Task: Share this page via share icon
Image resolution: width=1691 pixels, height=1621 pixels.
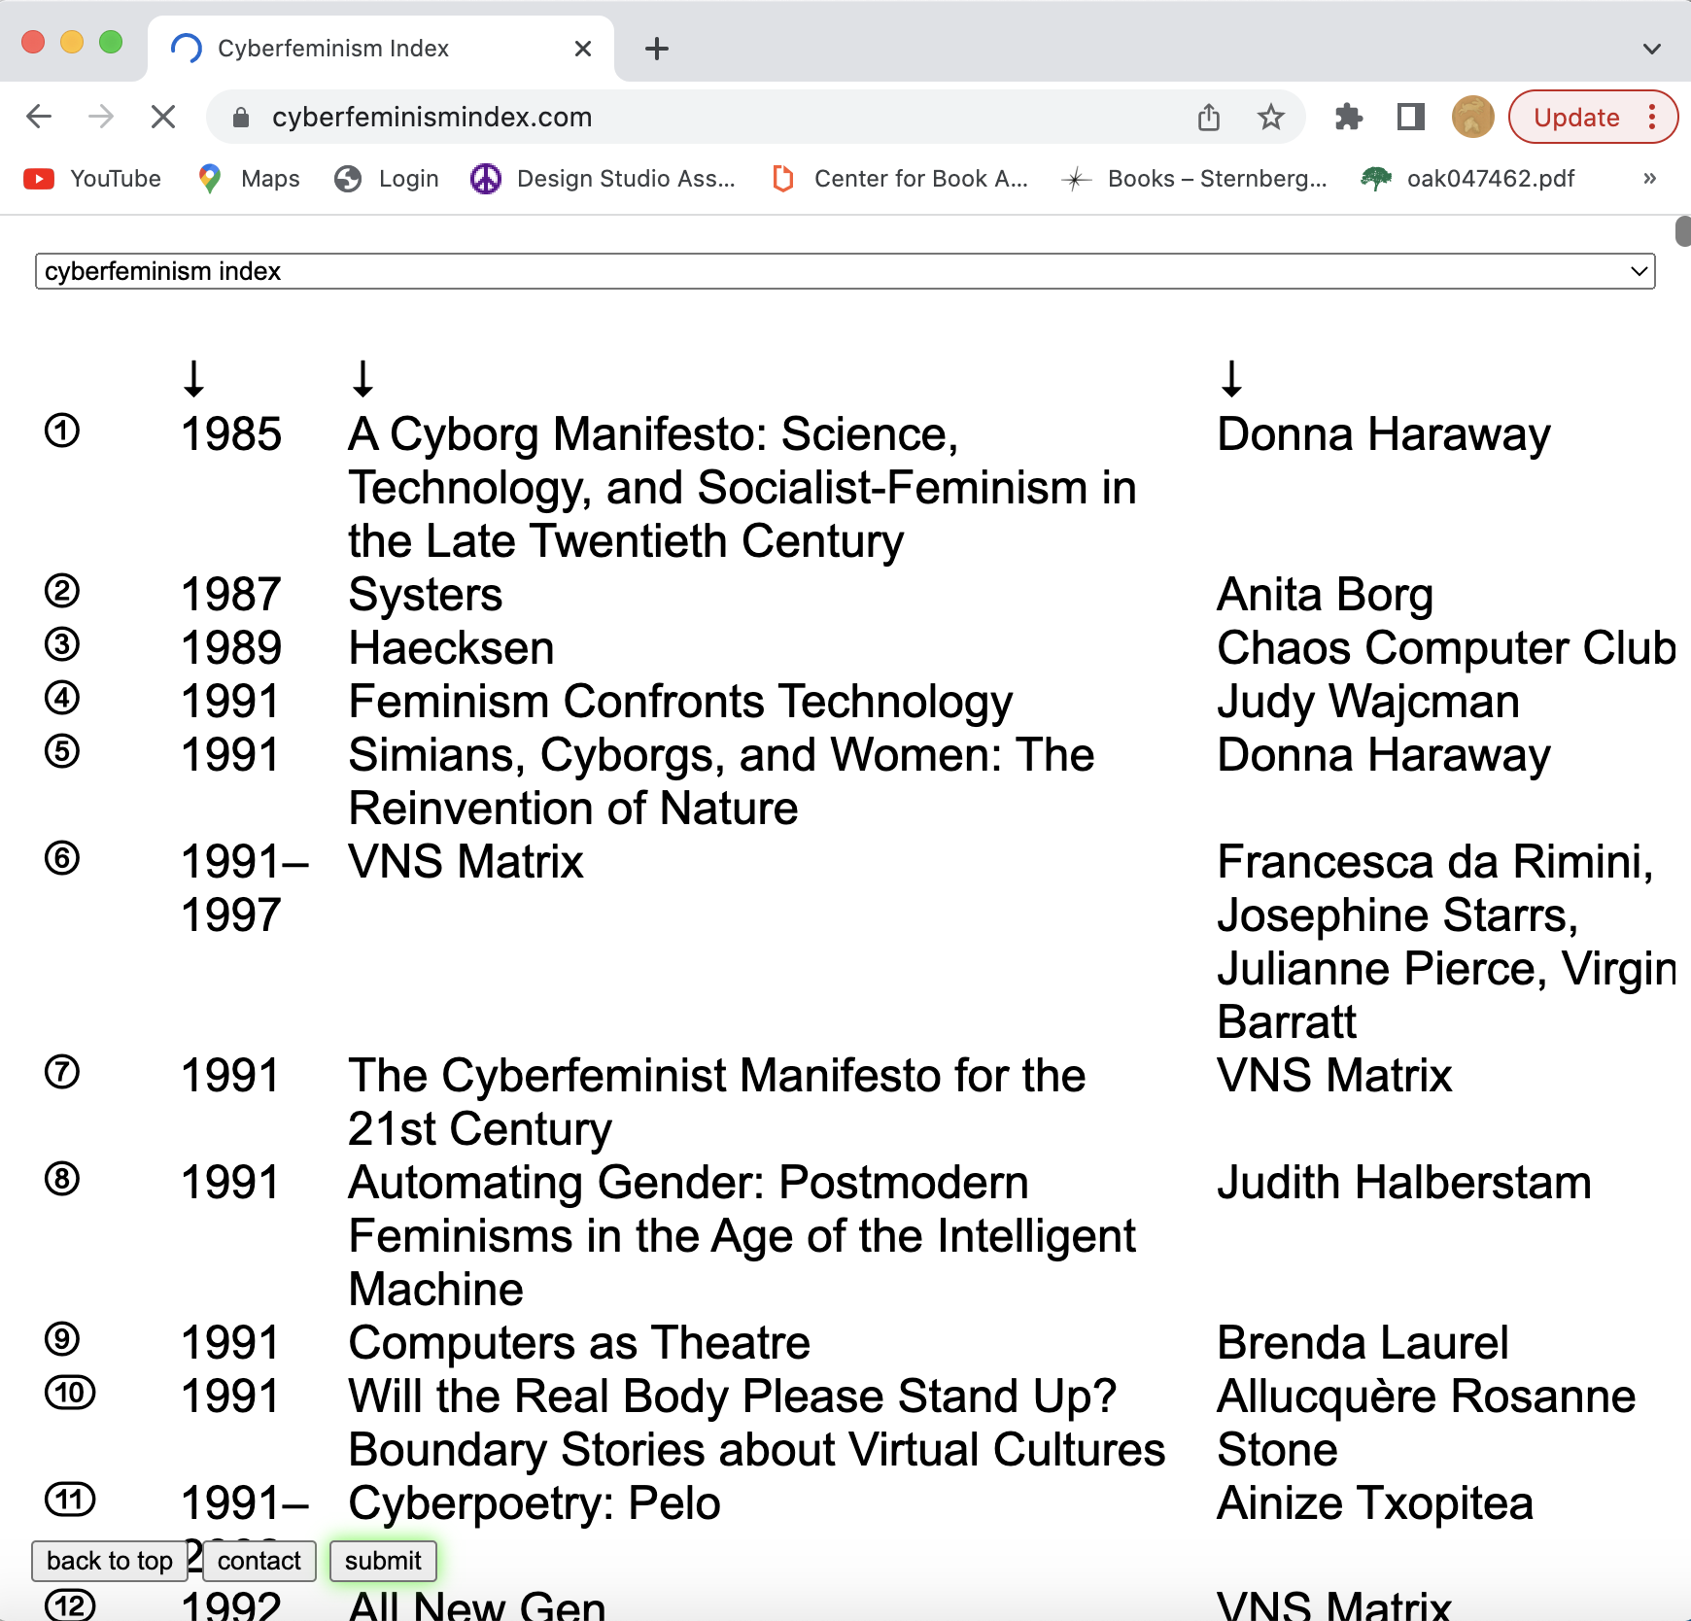Action: pos(1209,117)
